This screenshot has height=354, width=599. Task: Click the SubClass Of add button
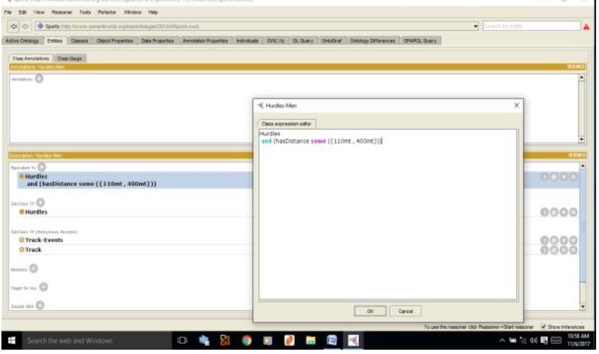(37, 203)
